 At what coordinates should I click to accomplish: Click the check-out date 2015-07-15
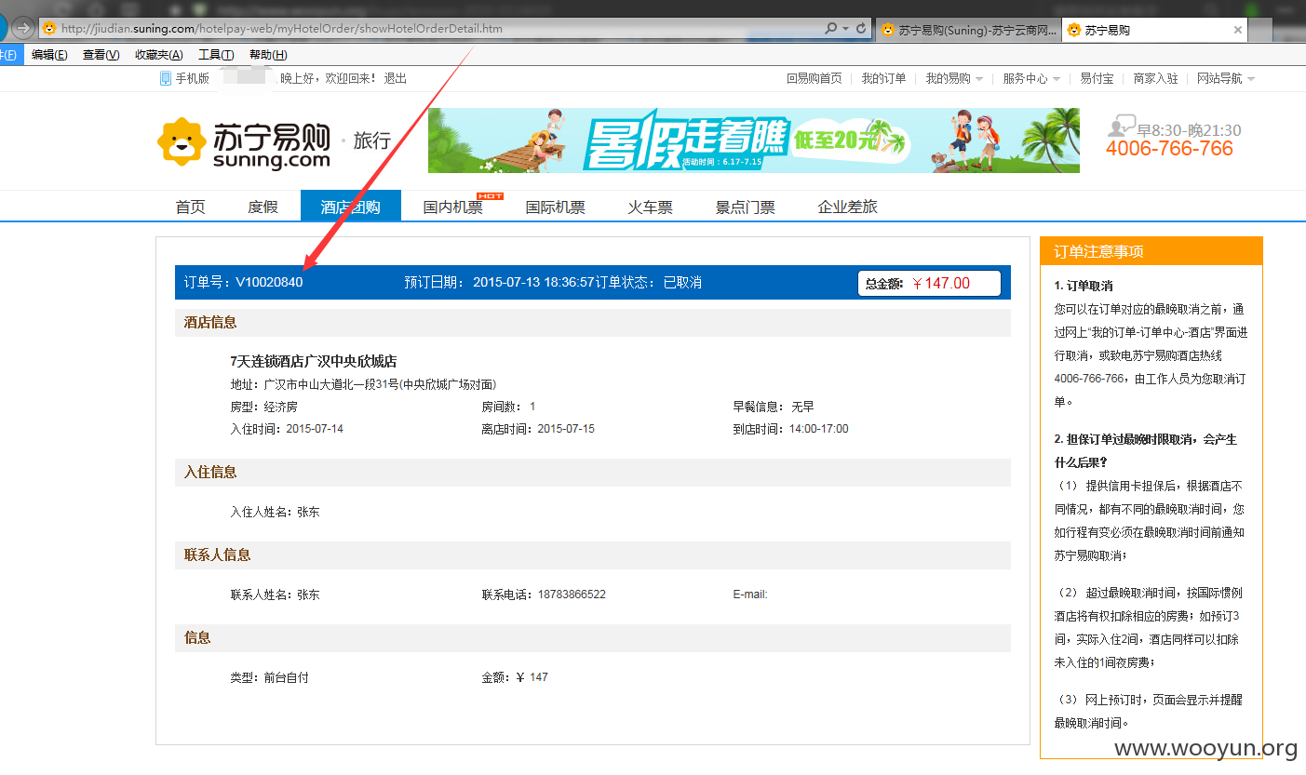pos(566,429)
